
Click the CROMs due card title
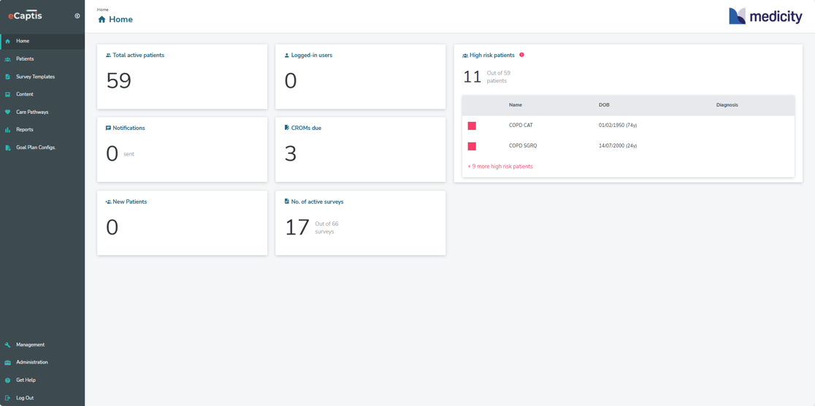(306, 128)
